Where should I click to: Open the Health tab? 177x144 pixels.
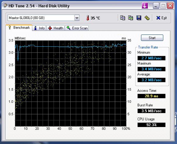[55, 28]
